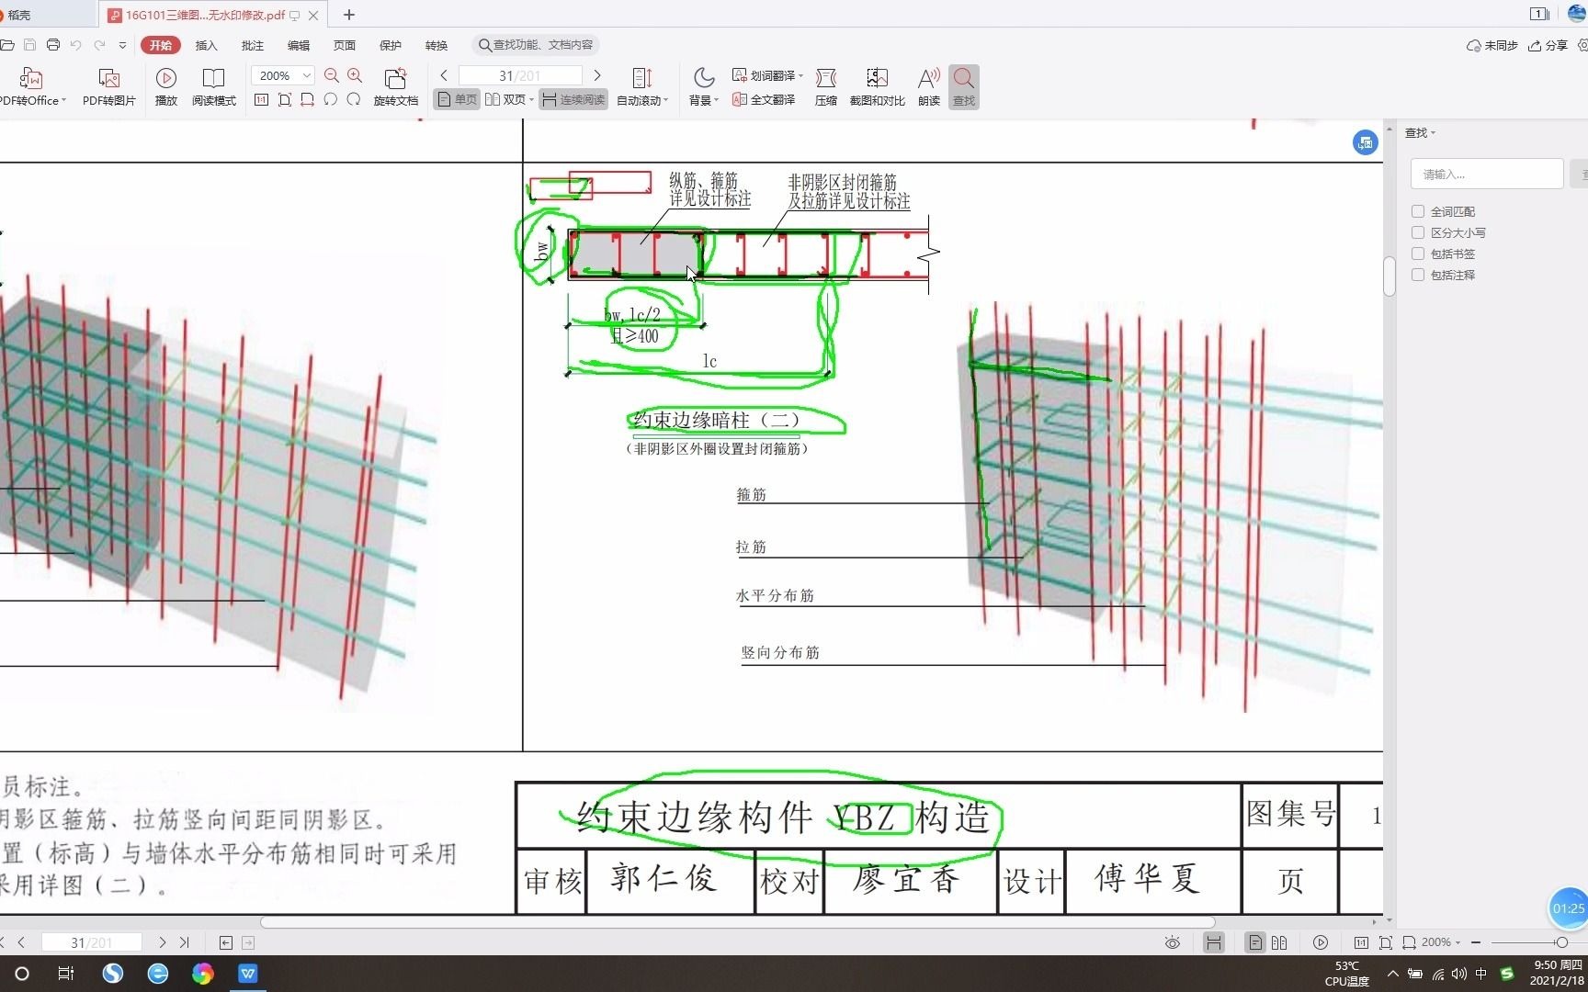Enable 全词匹配 whole word checkbox
The height and width of the screenshot is (992, 1588).
tap(1418, 211)
